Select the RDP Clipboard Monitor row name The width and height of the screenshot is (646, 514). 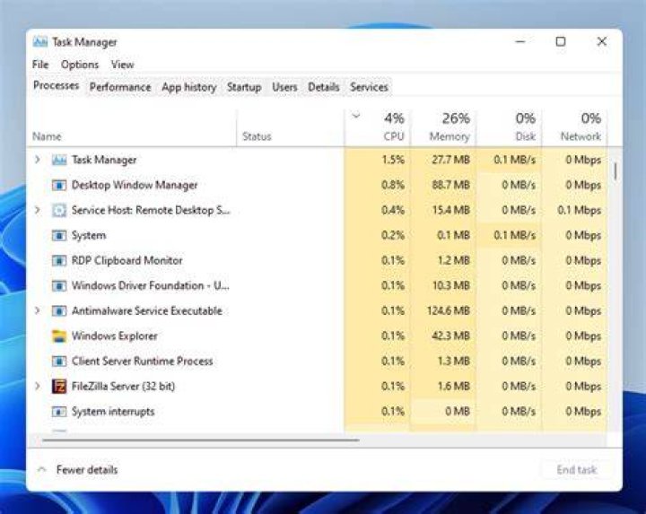[127, 261]
